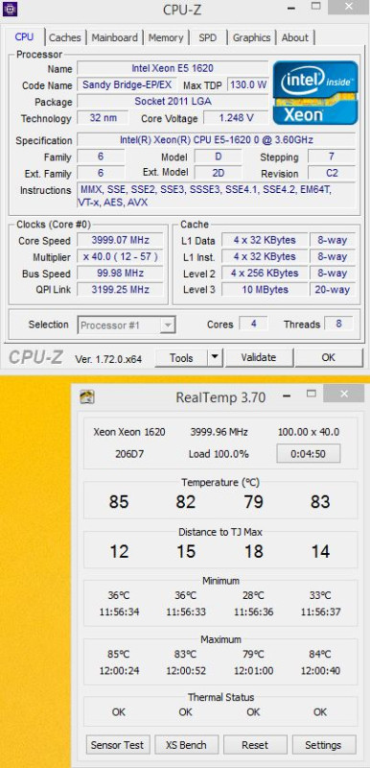The image size is (370, 768).
Task: Click the 79 core temperature reading
Action: click(x=253, y=502)
